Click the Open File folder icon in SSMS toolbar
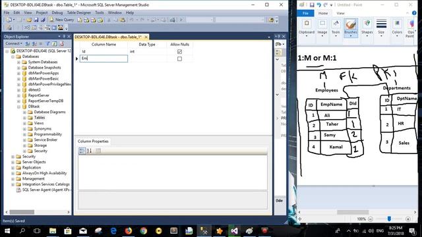Screen dimensions: 422x237 [29, 20]
